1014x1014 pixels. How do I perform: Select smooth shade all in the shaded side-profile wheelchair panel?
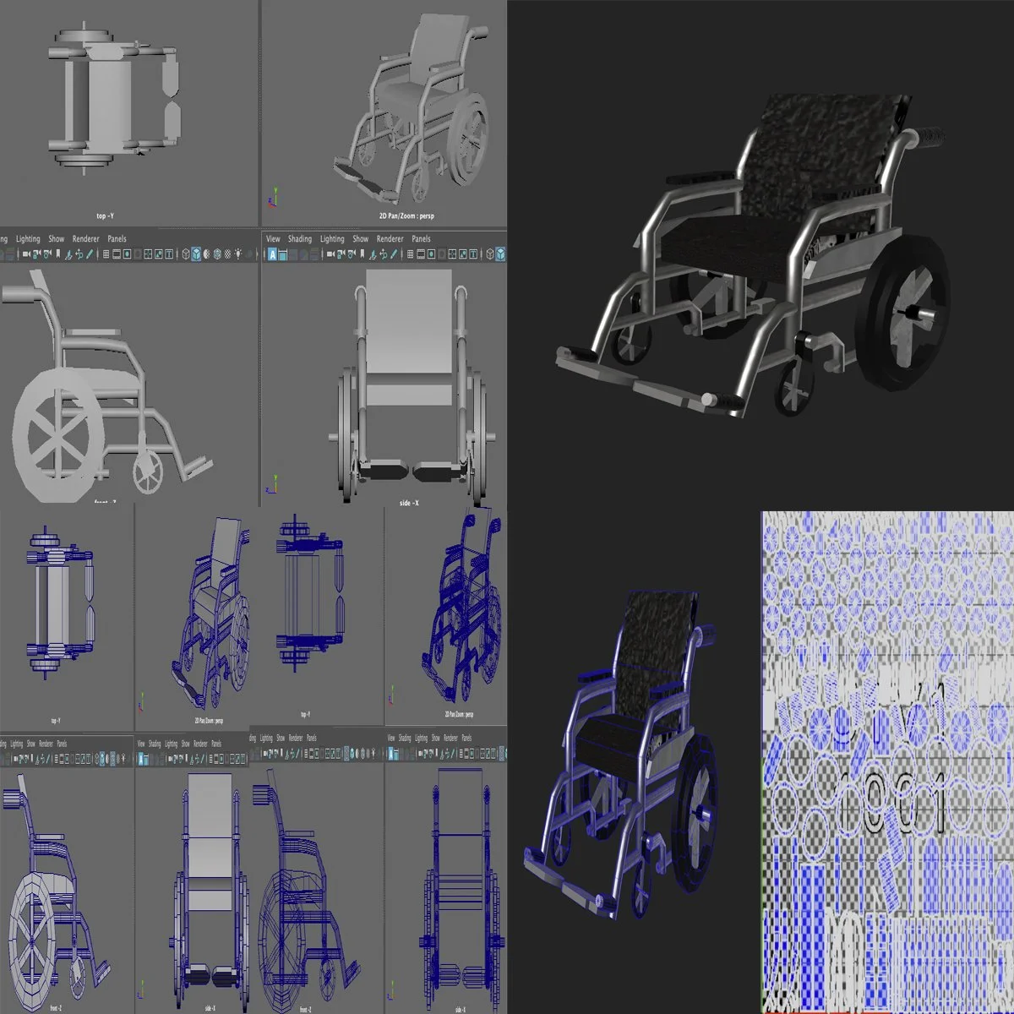coord(195,254)
